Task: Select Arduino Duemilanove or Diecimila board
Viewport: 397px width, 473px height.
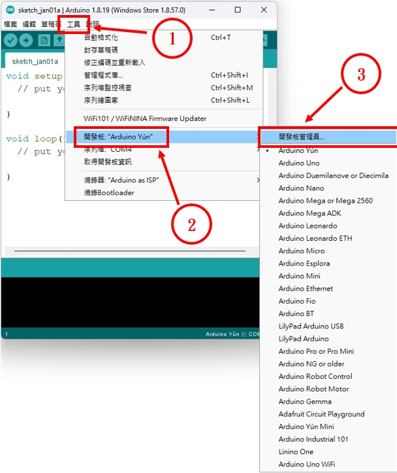Action: [328, 175]
